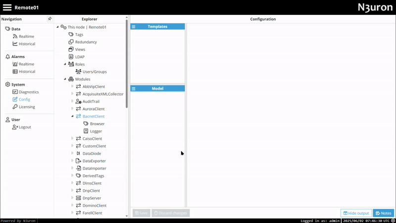This screenshot has width=396, height=223.
Task: Click the Logout user icon
Action: pyautogui.click(x=15, y=127)
